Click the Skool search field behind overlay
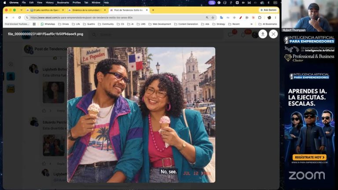Viewport: 338px width, 190px height. click(x=156, y=34)
